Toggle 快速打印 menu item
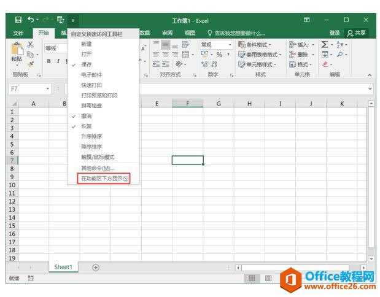Viewport: 380px width, 297px height. (x=104, y=85)
